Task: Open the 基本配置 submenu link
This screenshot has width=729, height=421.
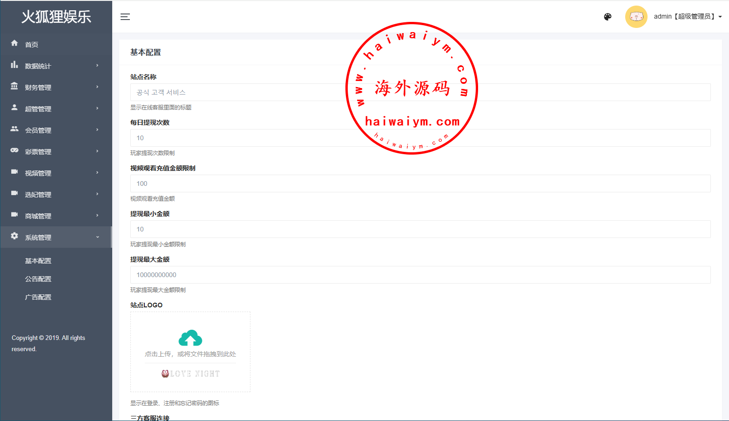Action: point(38,261)
